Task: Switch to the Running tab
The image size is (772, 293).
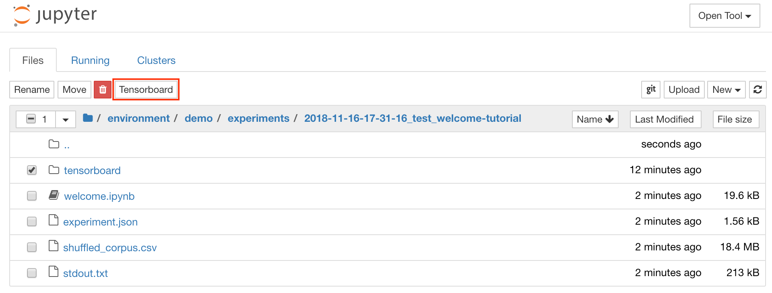Action: click(90, 60)
